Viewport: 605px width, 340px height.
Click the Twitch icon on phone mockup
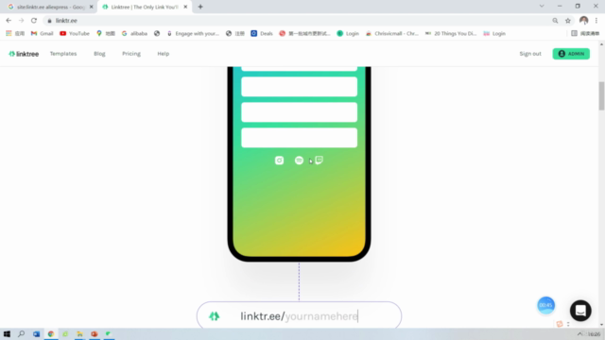(320, 160)
